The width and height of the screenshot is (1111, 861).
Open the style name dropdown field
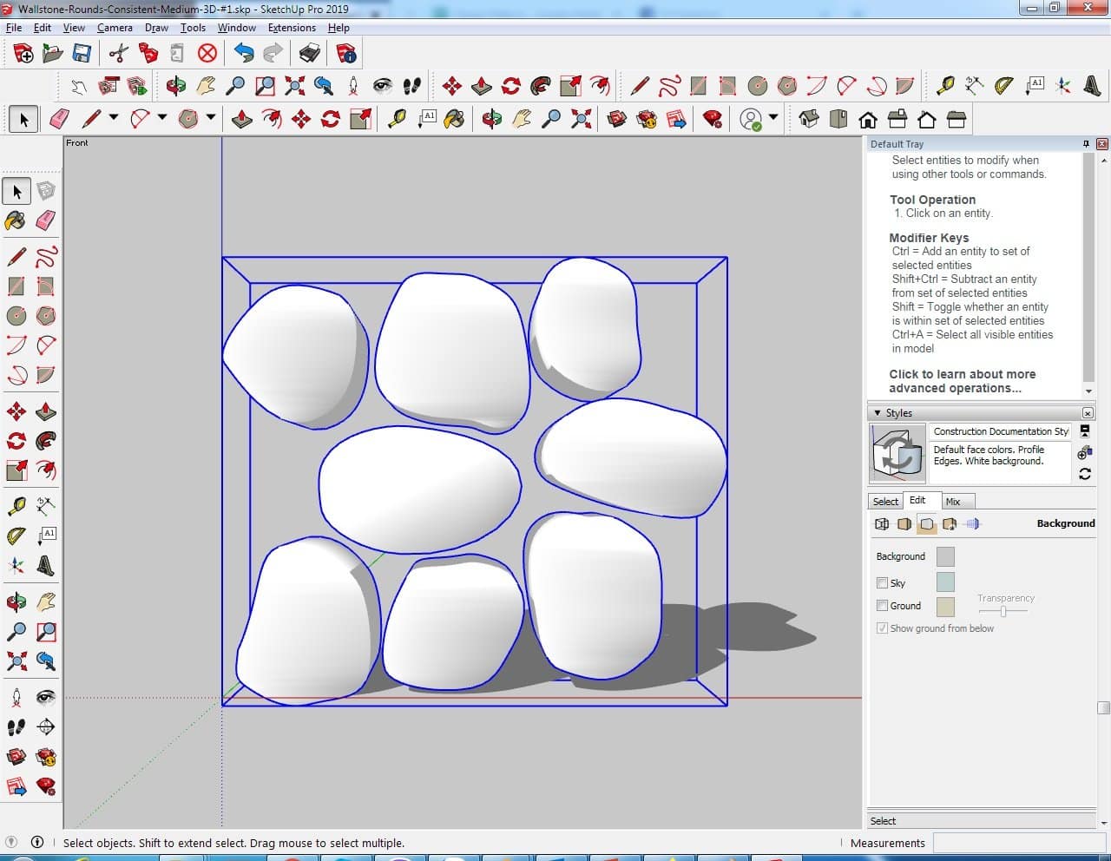[1000, 431]
